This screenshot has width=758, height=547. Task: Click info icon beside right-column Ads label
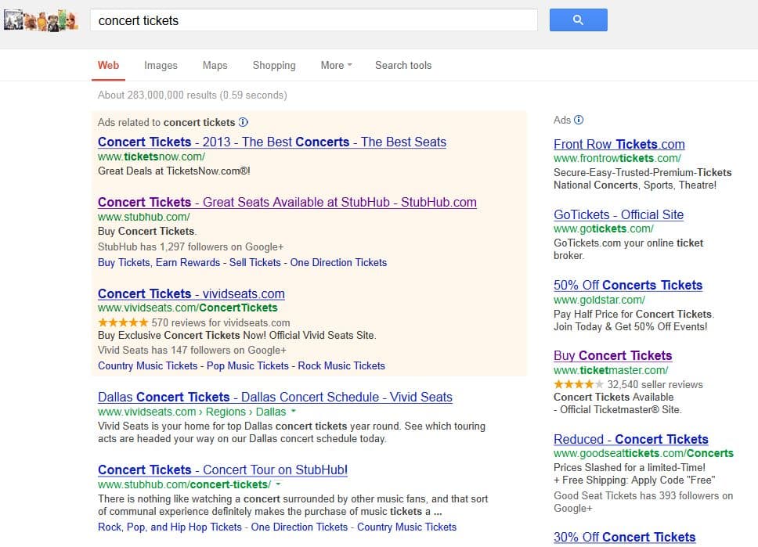(579, 120)
